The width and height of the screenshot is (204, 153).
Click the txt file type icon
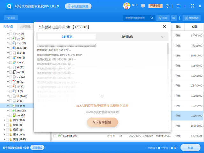tap(14, 96)
